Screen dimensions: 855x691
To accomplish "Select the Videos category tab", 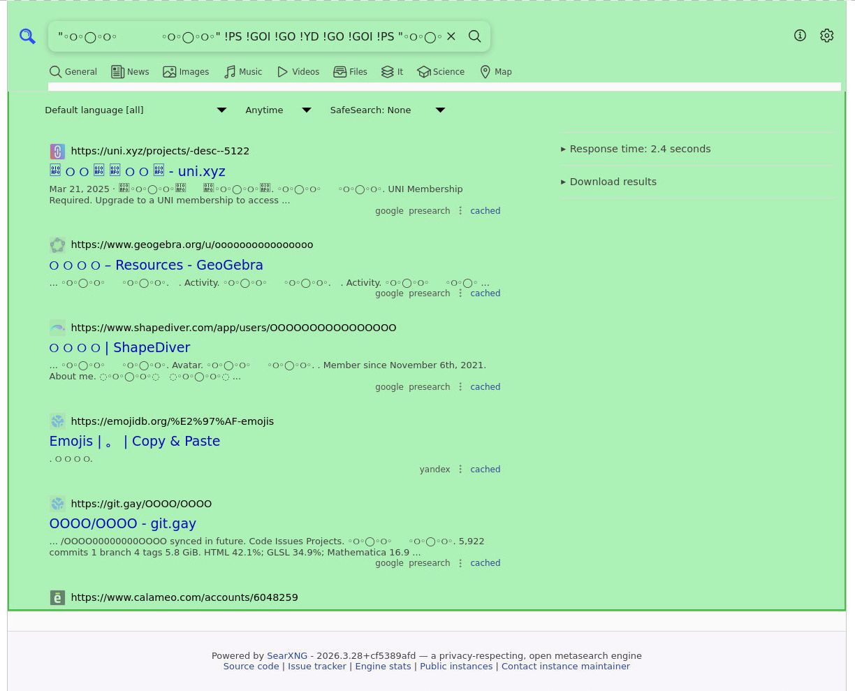I will coord(298,72).
